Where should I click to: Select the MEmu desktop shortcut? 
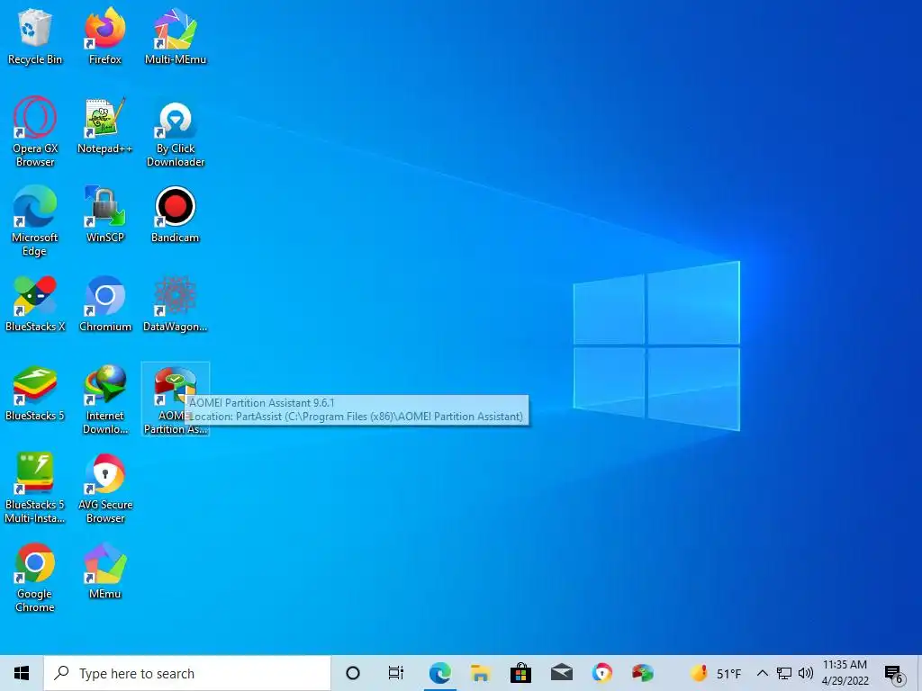105,571
